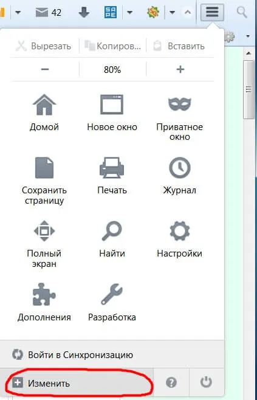The image size is (257, 400).
Task: Open Developer tools (Разработка)
Action: pyautogui.click(x=112, y=303)
